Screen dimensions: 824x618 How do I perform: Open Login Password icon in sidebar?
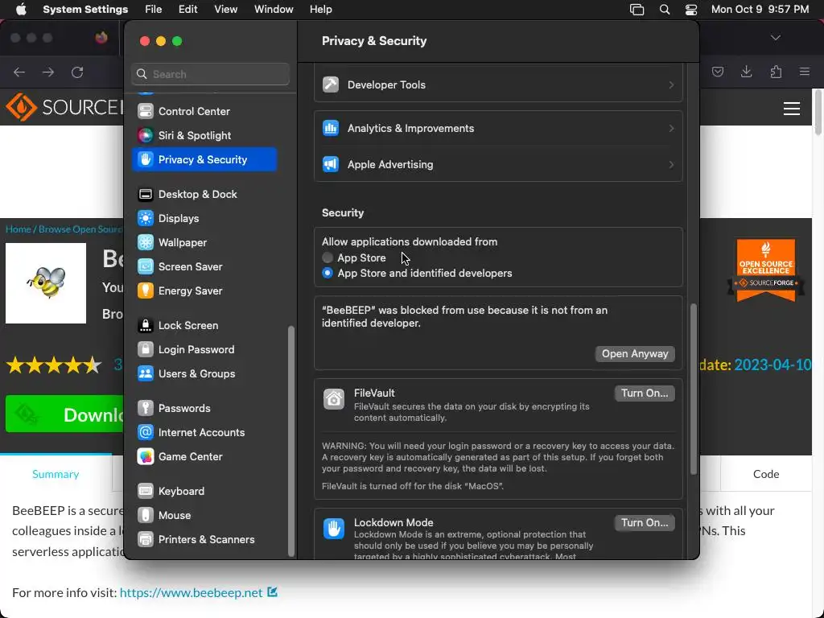click(x=146, y=350)
